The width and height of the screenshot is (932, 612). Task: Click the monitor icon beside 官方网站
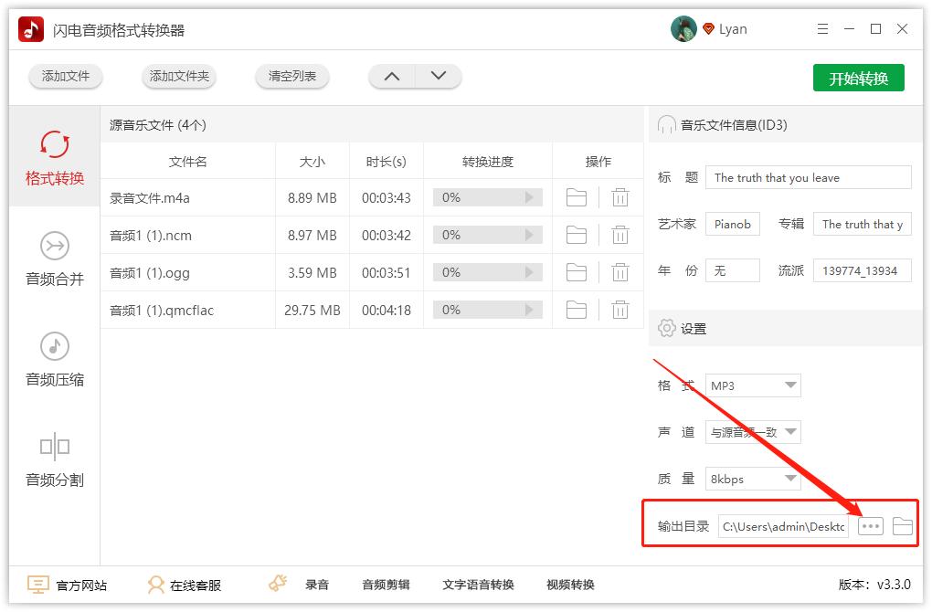click(38, 585)
